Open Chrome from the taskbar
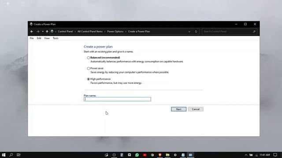Viewport: 282px width, 158px height. pos(152,155)
